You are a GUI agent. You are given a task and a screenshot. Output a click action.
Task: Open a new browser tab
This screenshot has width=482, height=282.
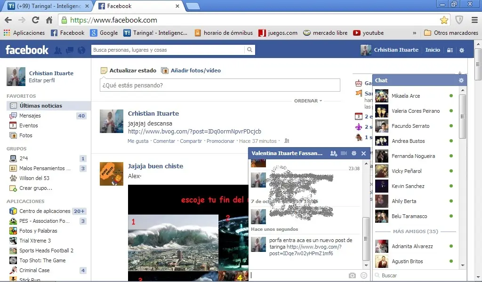(193, 6)
